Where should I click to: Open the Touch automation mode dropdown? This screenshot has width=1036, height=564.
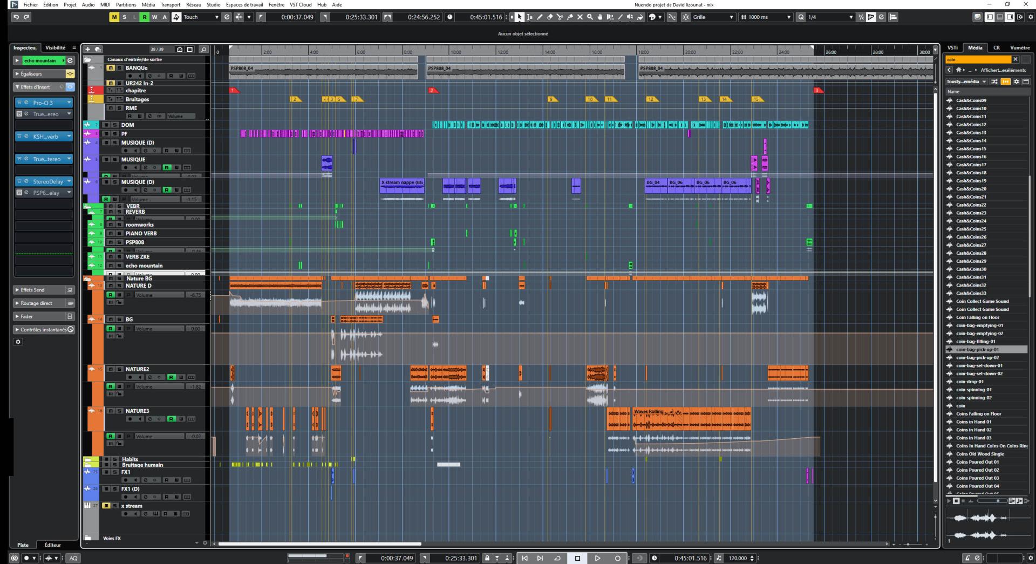coord(202,17)
